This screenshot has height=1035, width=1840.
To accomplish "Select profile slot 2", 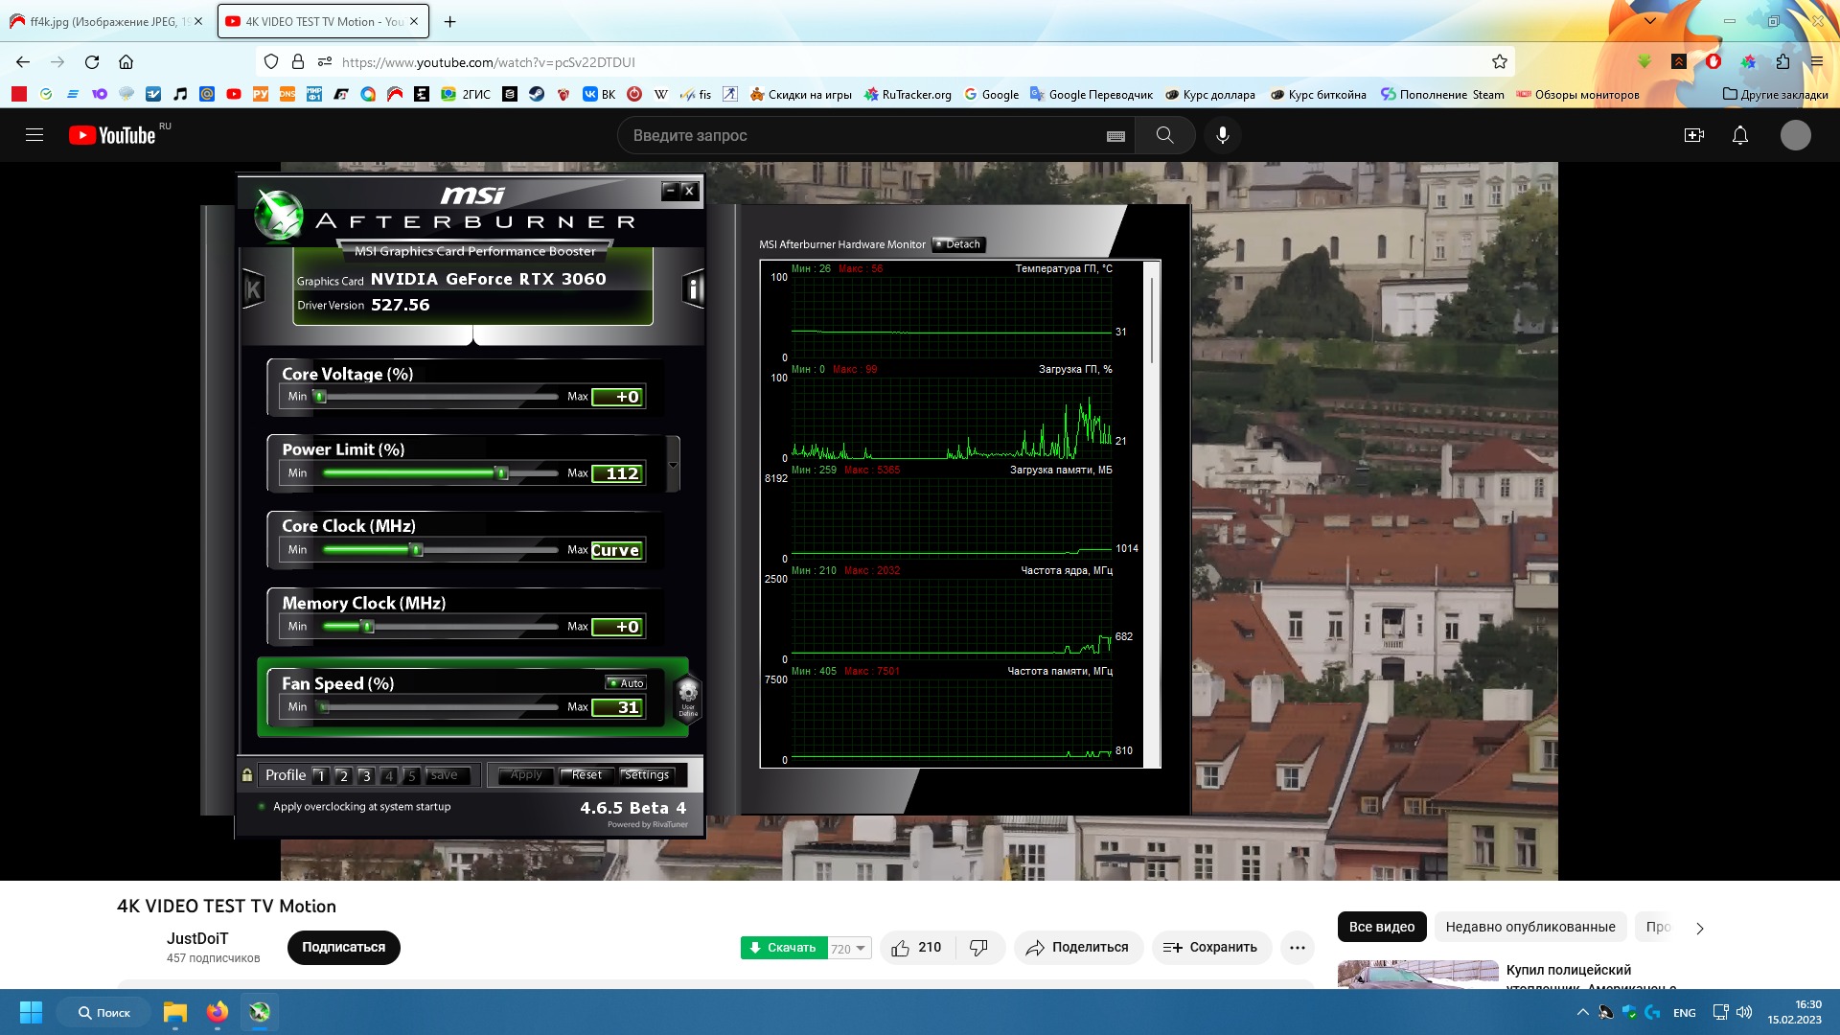I will pos(343,776).
